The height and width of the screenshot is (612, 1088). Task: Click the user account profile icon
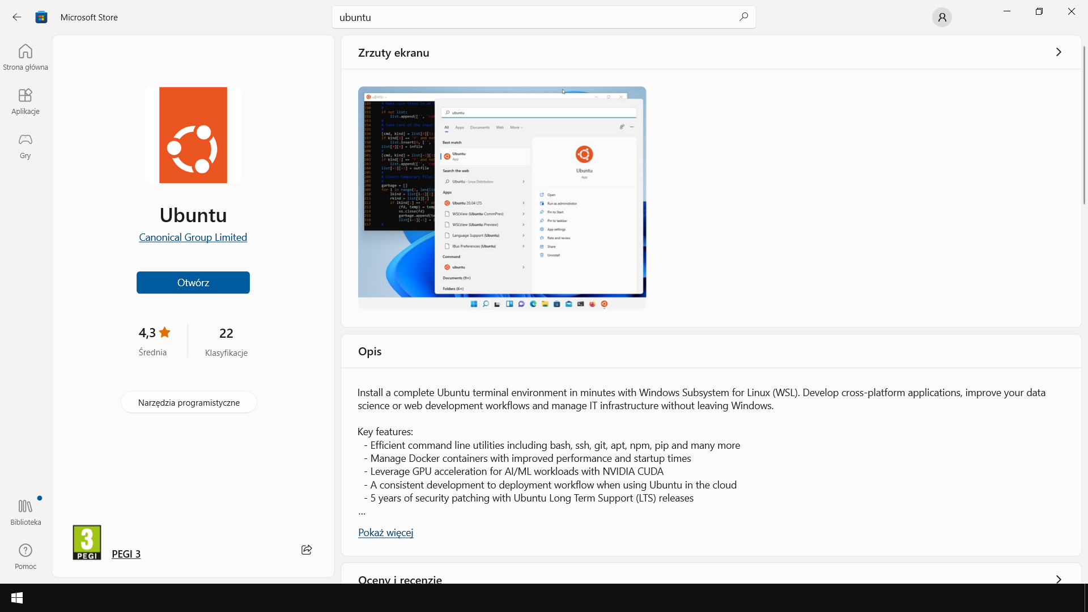click(x=942, y=18)
